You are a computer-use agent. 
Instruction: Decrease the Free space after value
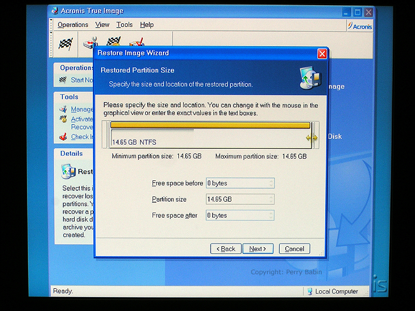point(271,217)
